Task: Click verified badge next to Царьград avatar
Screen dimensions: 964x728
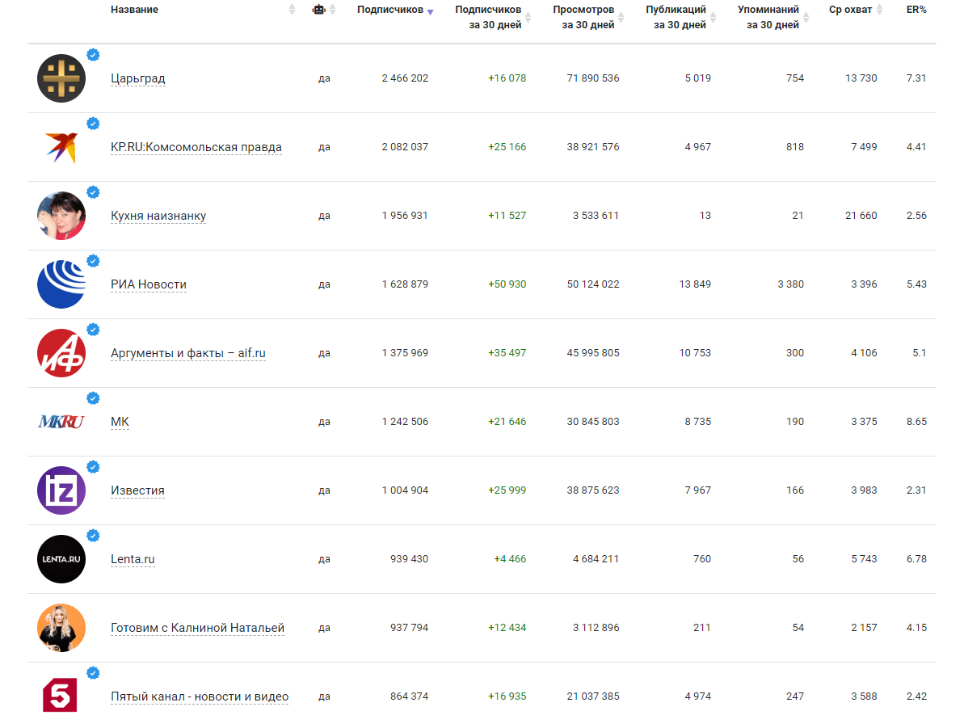Action: pos(93,55)
